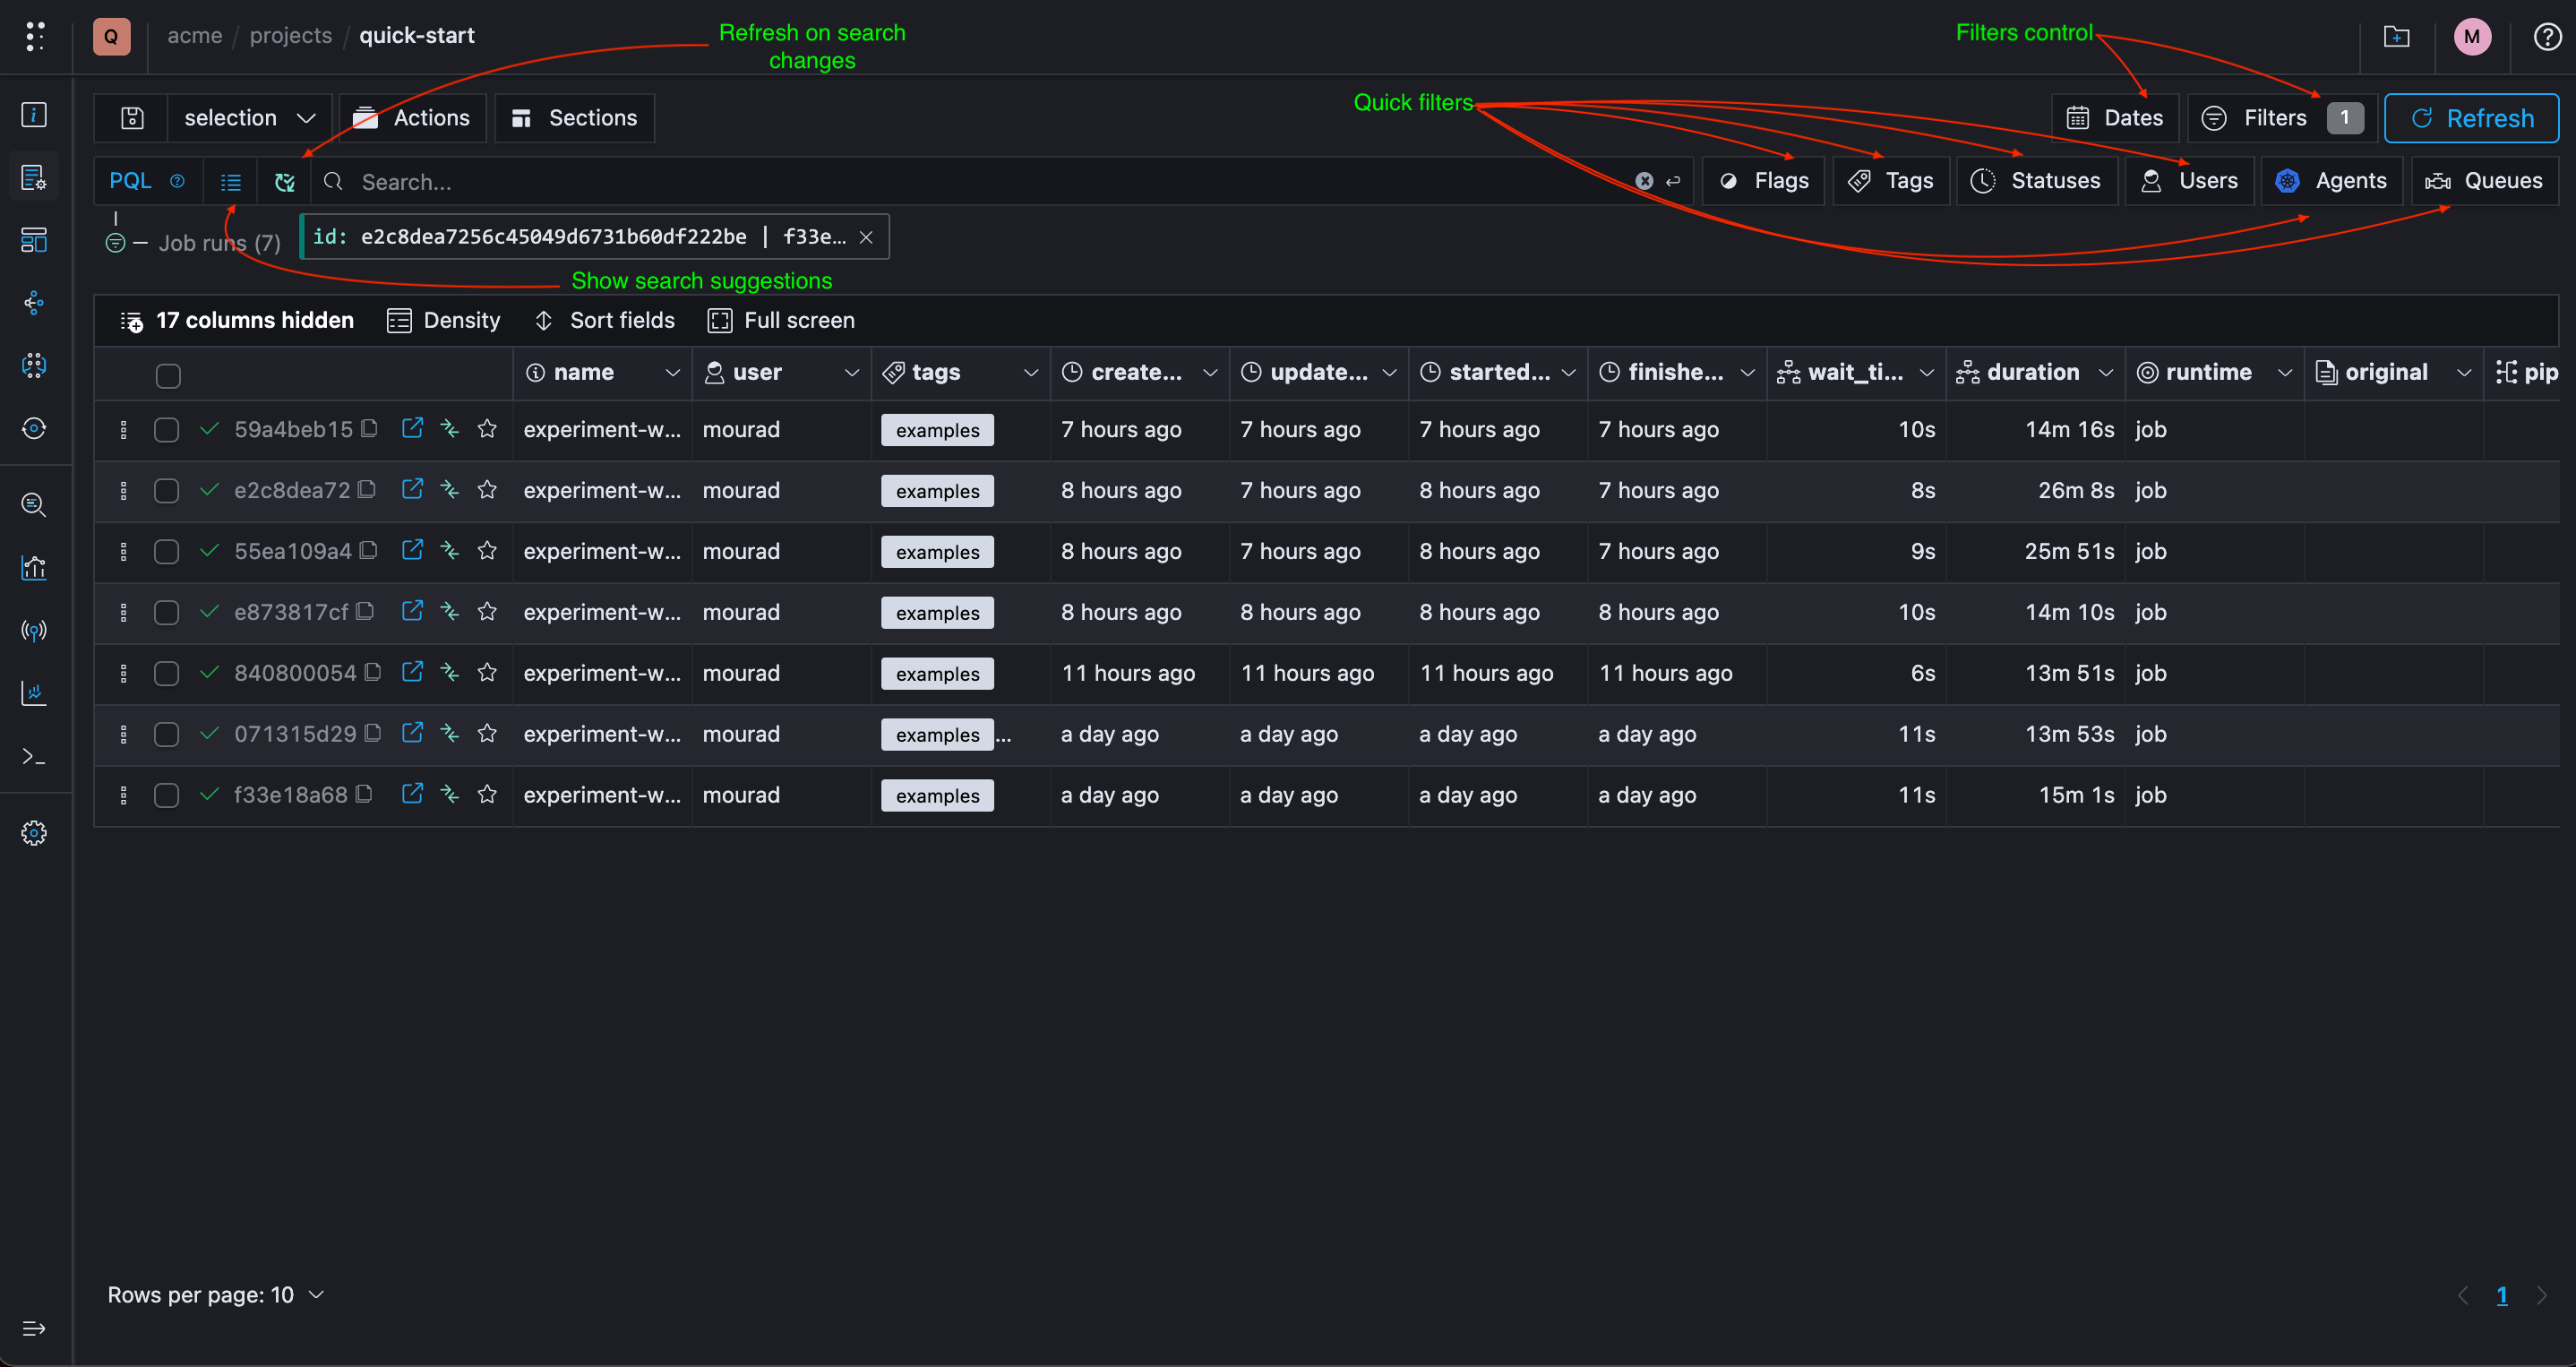This screenshot has height=1367, width=2576.
Task: Open the Statuses quick filter
Action: [x=2037, y=181]
